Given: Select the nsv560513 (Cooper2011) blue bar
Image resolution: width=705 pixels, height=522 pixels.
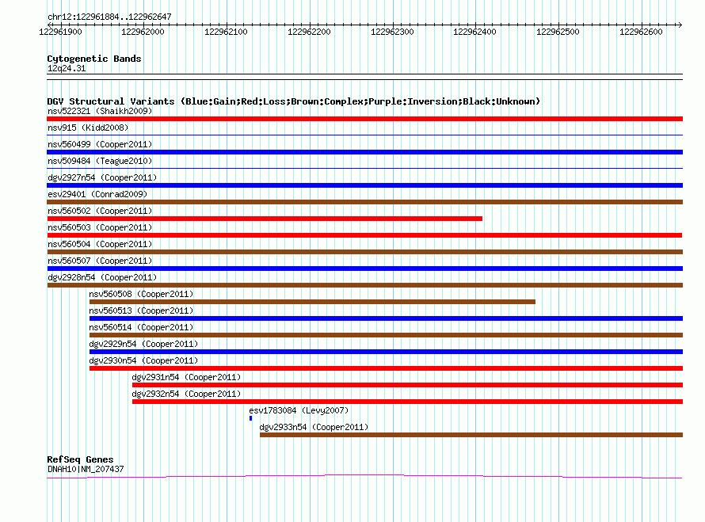Looking at the screenshot, I should click(386, 318).
